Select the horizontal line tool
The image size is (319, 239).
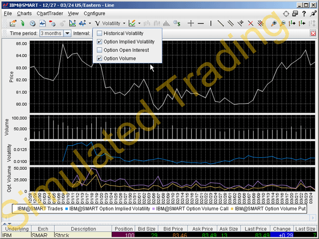pyautogui.click(x=200, y=23)
